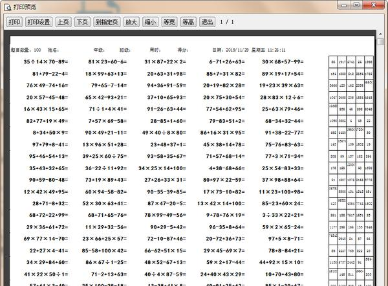Click problem 13×42×14+100=
Screen dimensions: 388x286
pos(221,204)
